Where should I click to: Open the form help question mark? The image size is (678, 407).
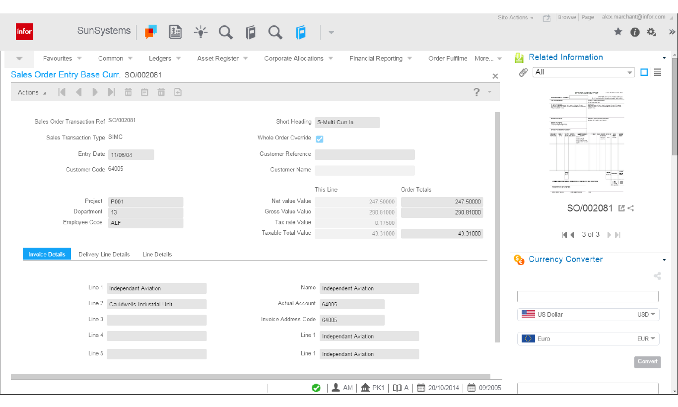point(476,92)
